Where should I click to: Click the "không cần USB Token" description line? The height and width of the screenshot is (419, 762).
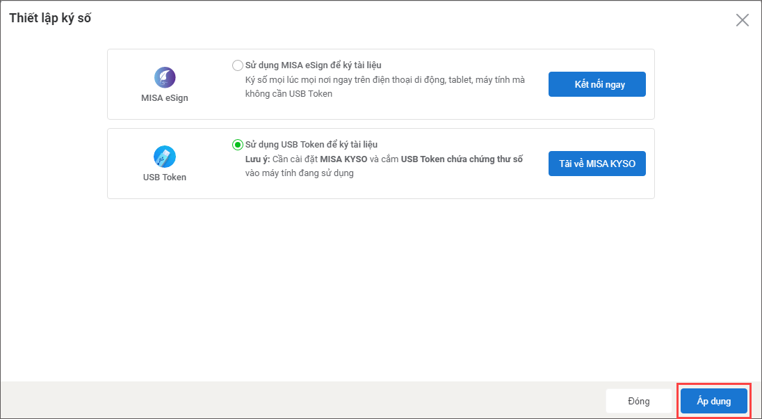pos(289,94)
